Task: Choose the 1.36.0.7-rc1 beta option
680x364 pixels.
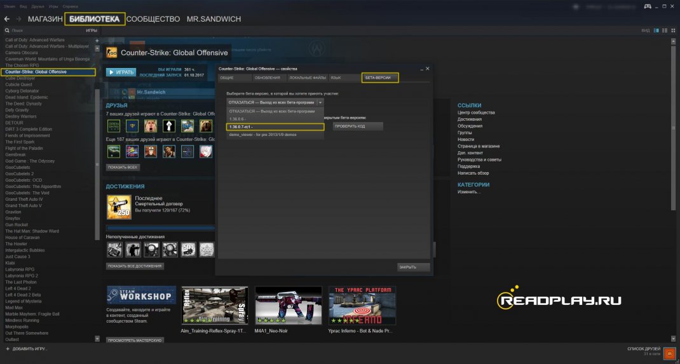Action: 275,126
